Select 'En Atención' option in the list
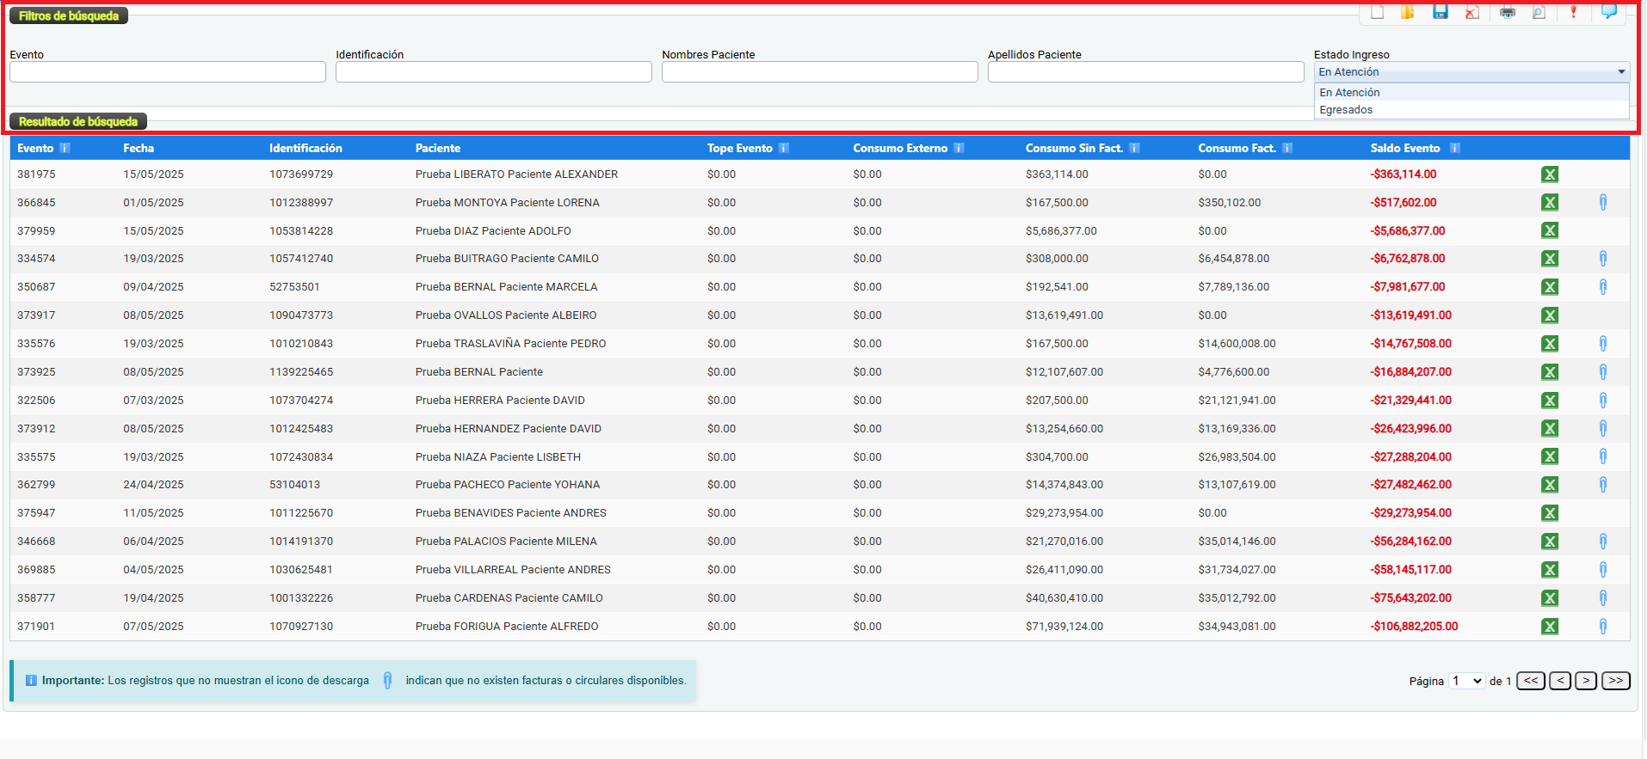 (x=1471, y=93)
